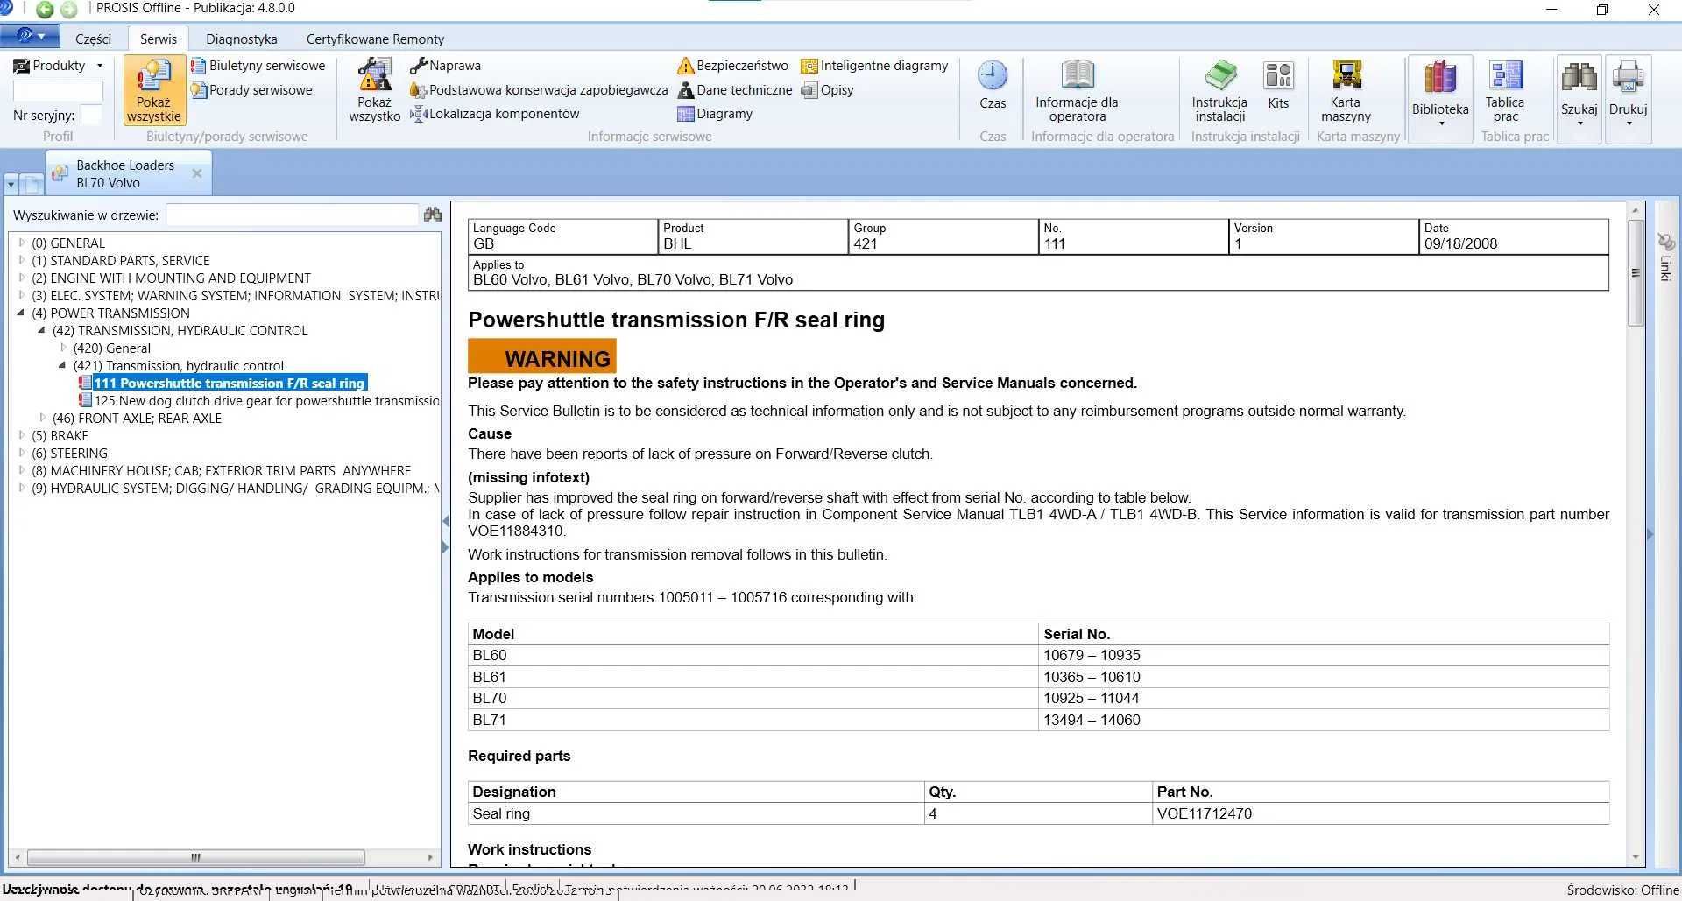Open the Opisy section
The image size is (1682, 901).
(827, 90)
